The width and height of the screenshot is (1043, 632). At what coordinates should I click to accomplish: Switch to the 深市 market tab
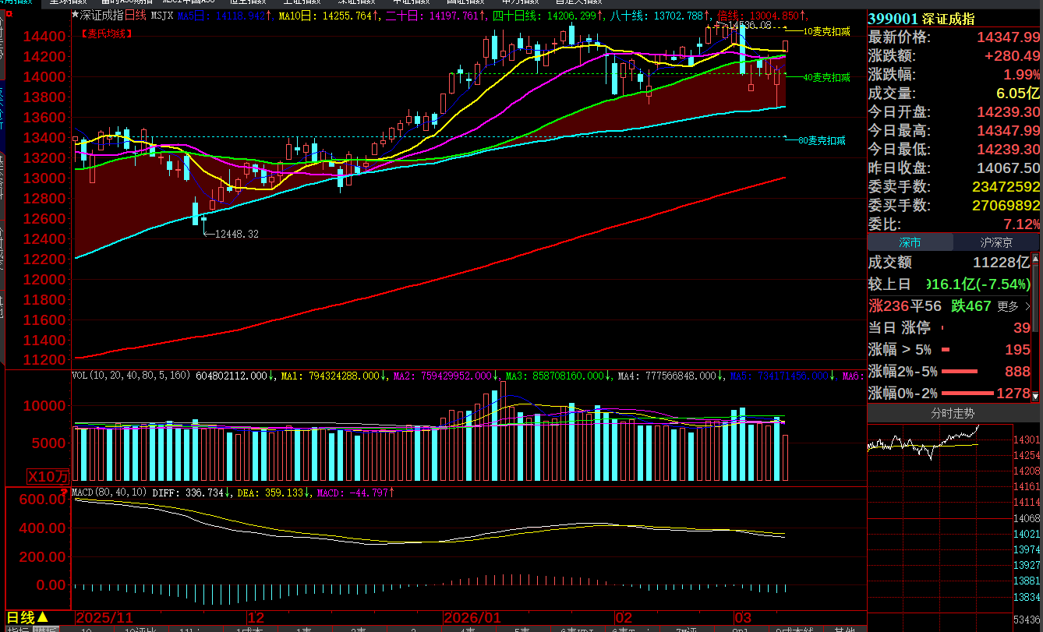click(x=910, y=242)
